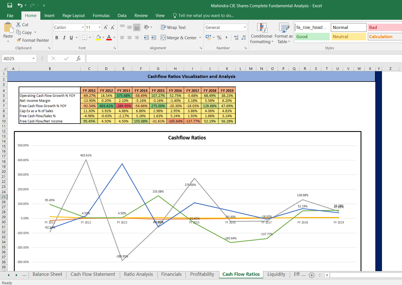Screen dimensions: 402x285
Task: Click the formula bar input
Action: click(244, 58)
